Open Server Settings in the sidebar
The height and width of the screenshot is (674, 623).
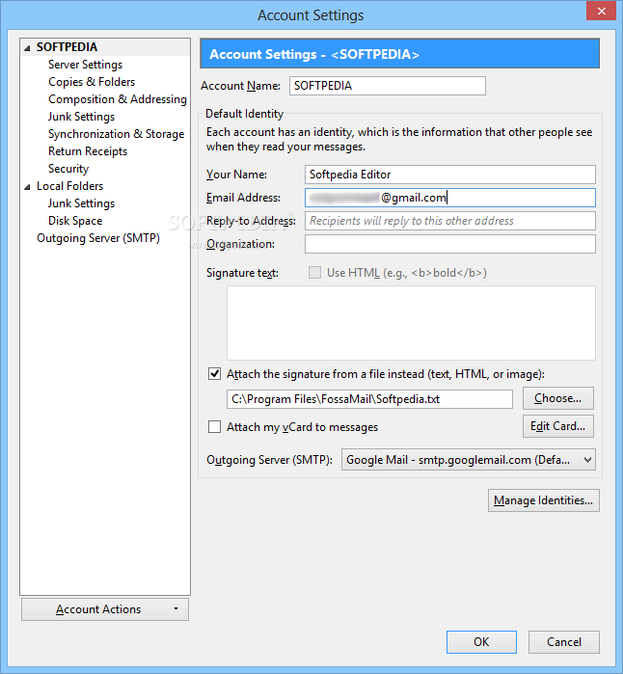pyautogui.click(x=85, y=65)
